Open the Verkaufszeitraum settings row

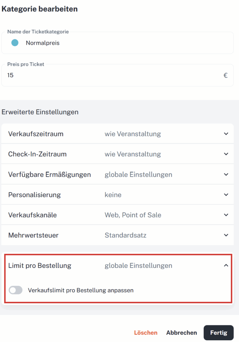(x=117, y=134)
